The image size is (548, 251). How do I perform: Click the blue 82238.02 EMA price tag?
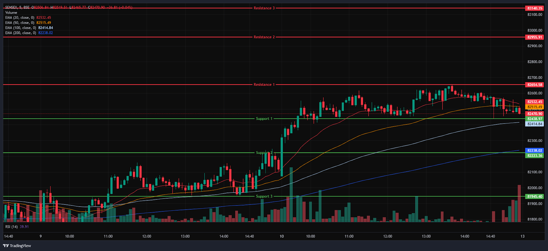click(x=534, y=150)
